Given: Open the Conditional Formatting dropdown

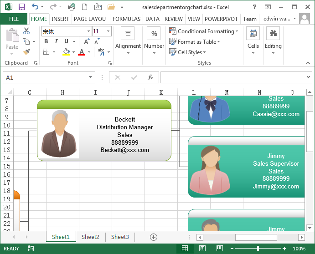Looking at the screenshot, I should point(204,31).
